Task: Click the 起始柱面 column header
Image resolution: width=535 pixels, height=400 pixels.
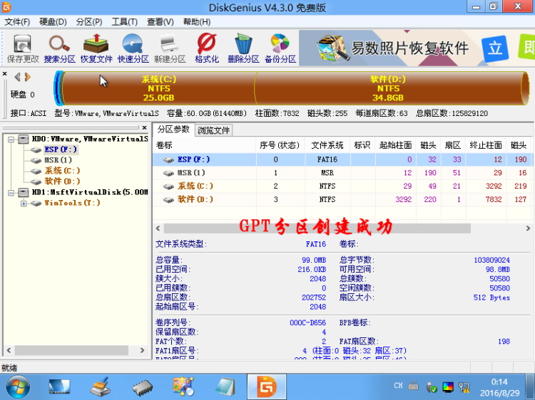Action: click(x=395, y=145)
